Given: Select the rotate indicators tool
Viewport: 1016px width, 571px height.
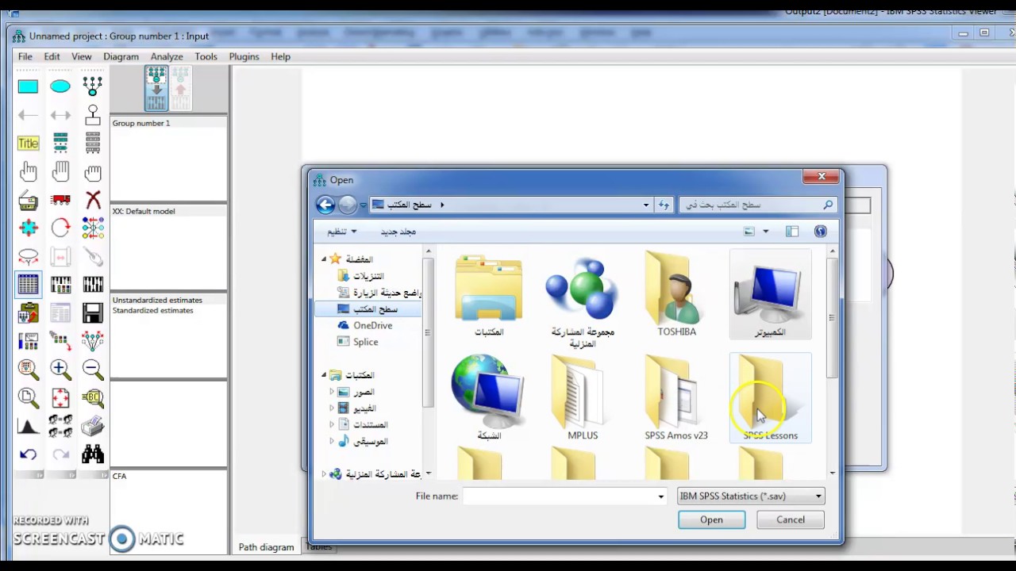Looking at the screenshot, I should coord(60,228).
